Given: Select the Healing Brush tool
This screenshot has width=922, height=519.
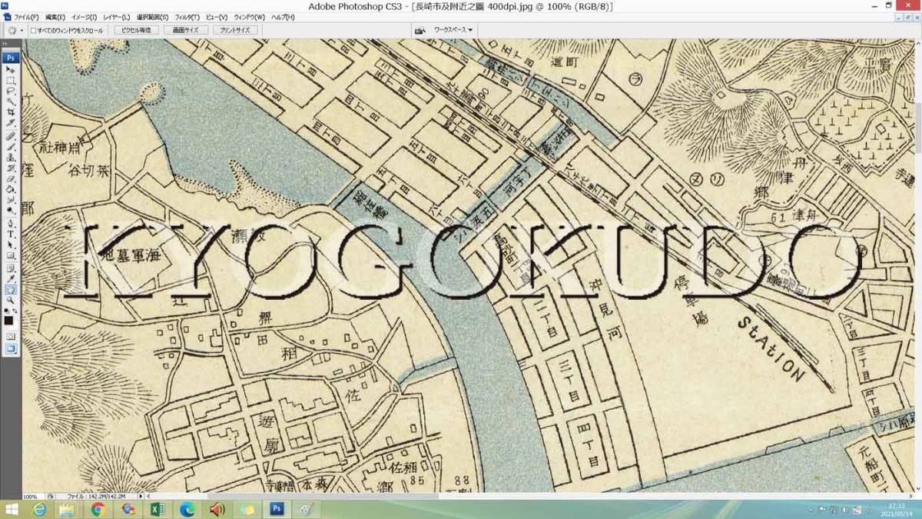Looking at the screenshot, I should pos(12,135).
